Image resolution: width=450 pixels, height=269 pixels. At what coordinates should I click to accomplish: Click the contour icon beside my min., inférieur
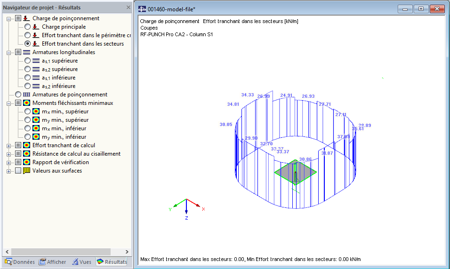click(x=36, y=137)
